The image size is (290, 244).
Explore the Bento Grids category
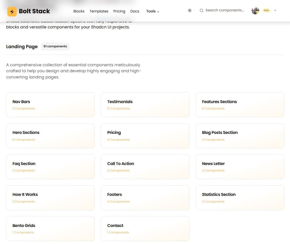(50, 229)
